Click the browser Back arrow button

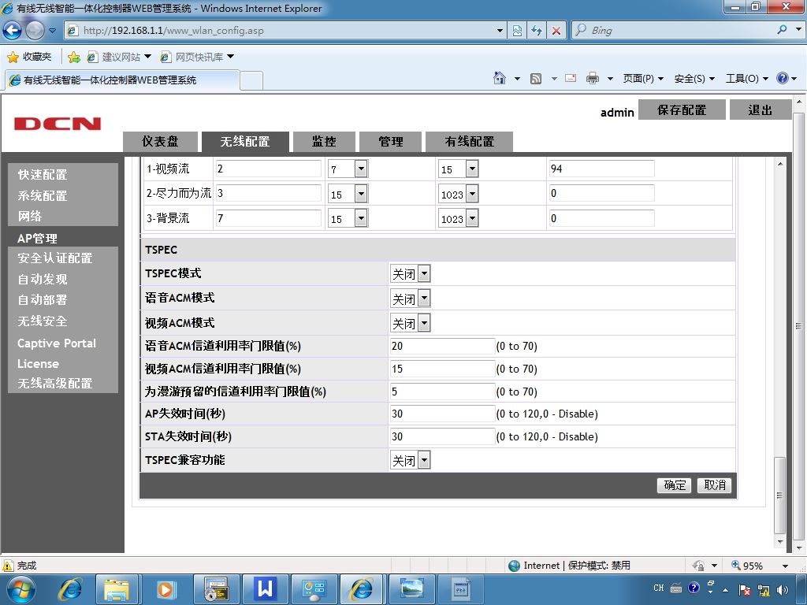point(13,31)
